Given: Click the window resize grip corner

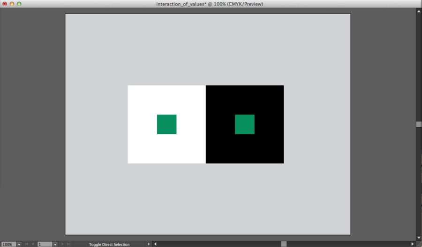Looking at the screenshot, I should 419,244.
